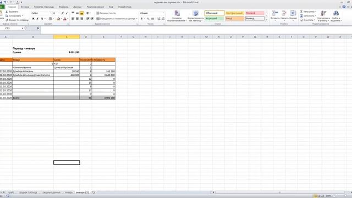Open the text orientation tool

[x=89, y=13]
